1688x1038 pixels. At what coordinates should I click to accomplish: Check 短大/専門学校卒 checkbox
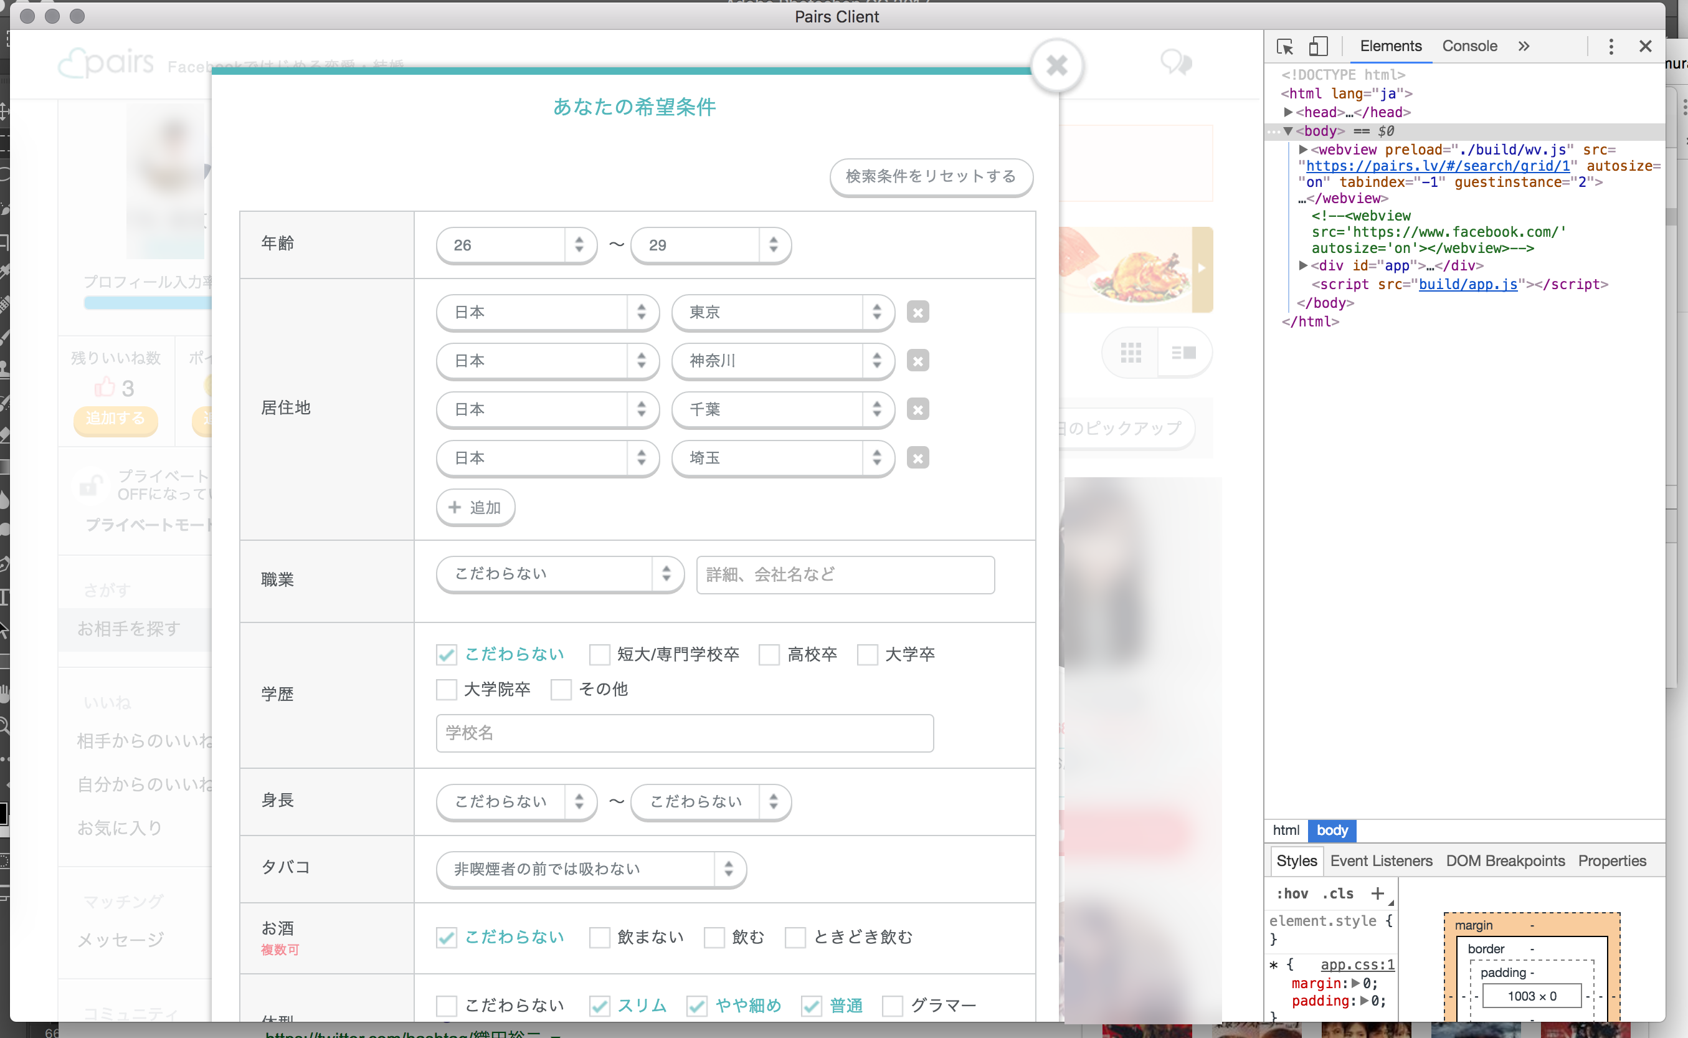coord(600,654)
